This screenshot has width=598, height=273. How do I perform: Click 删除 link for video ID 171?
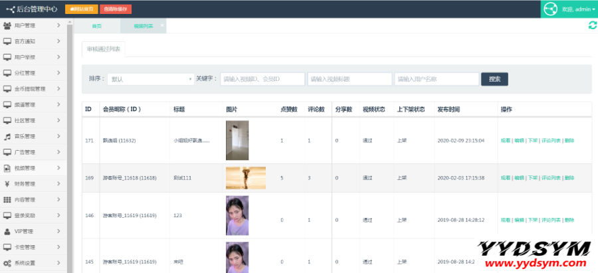tap(569, 141)
